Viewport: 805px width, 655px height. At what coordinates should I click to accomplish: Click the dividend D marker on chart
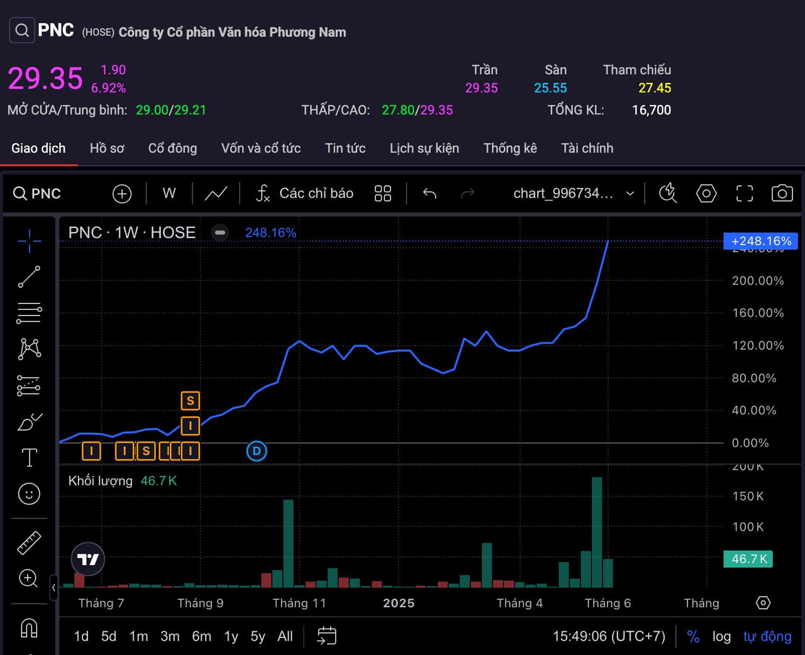(257, 451)
